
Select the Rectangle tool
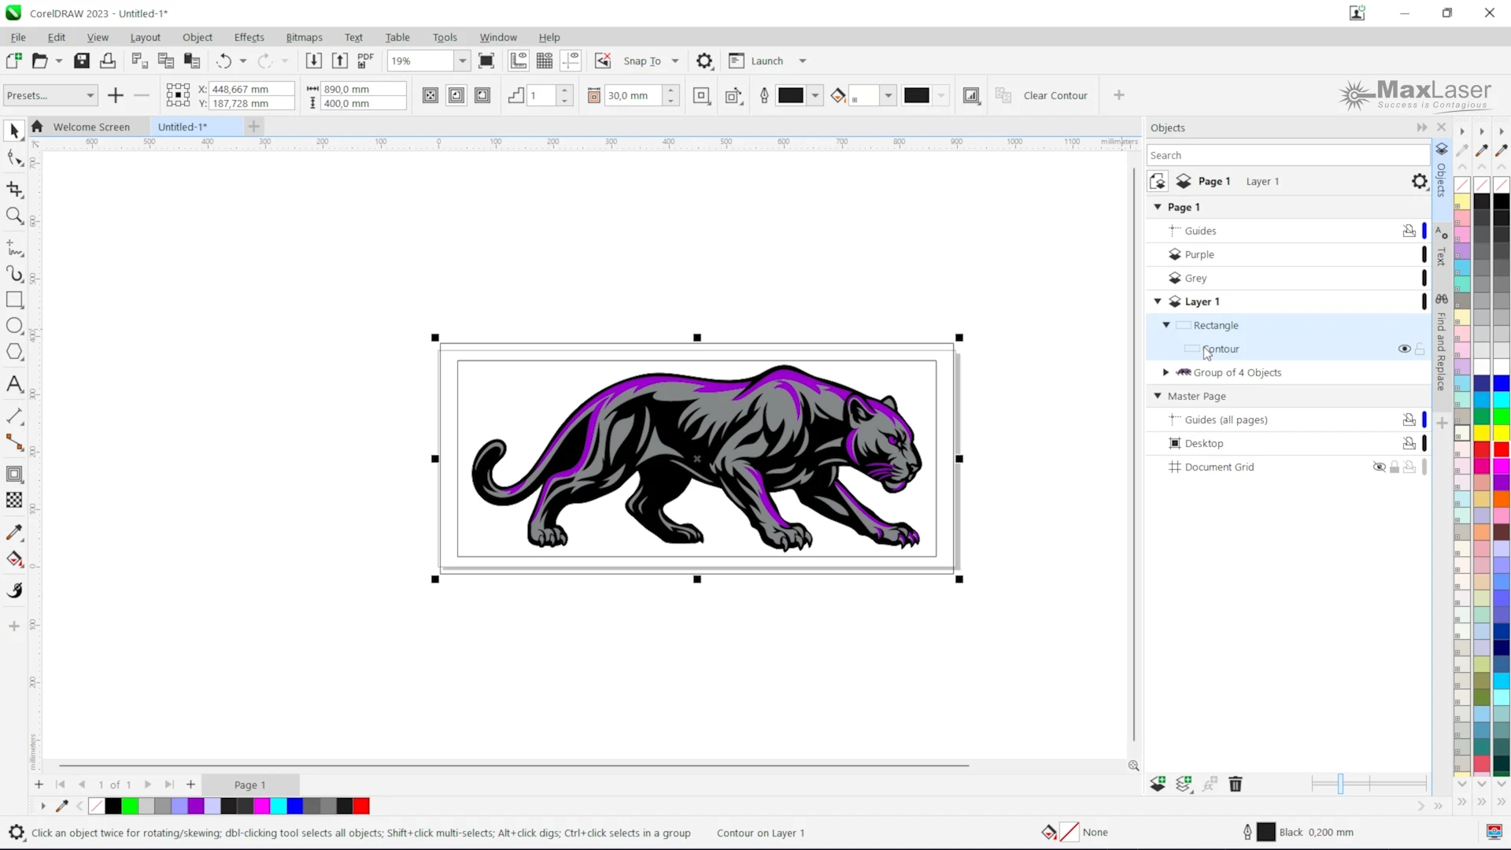pyautogui.click(x=14, y=300)
